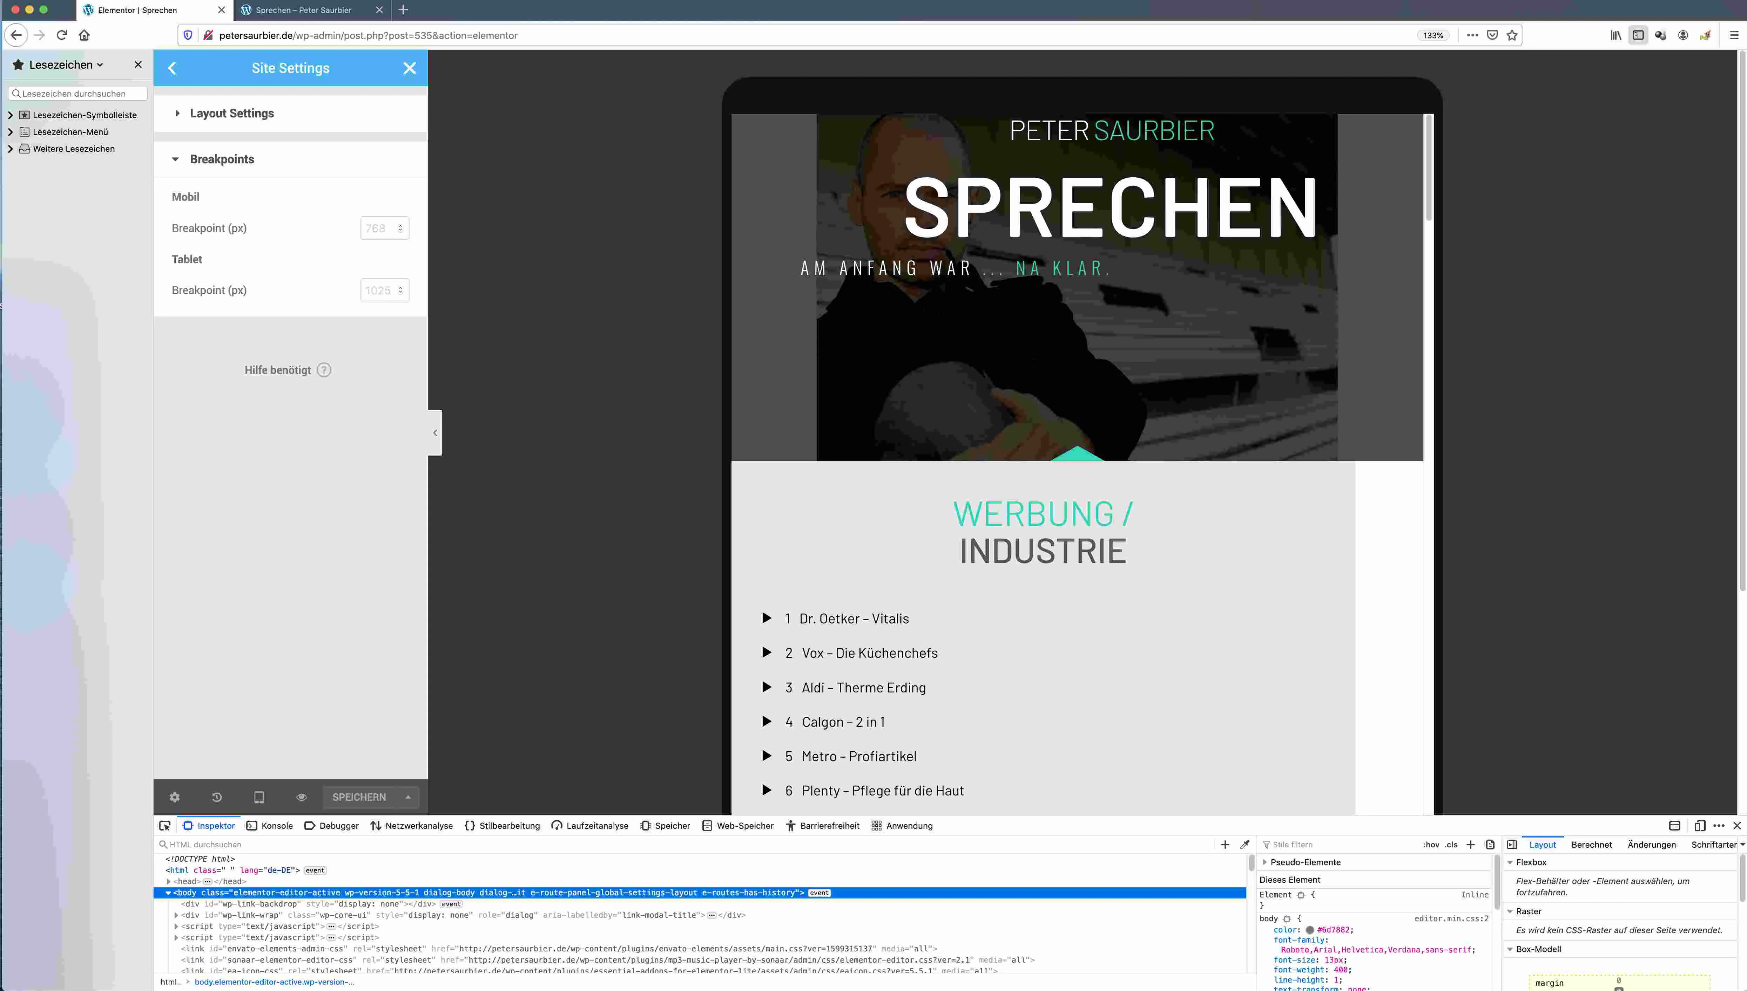Toggle the devtools sidebar pane button

(x=1512, y=845)
